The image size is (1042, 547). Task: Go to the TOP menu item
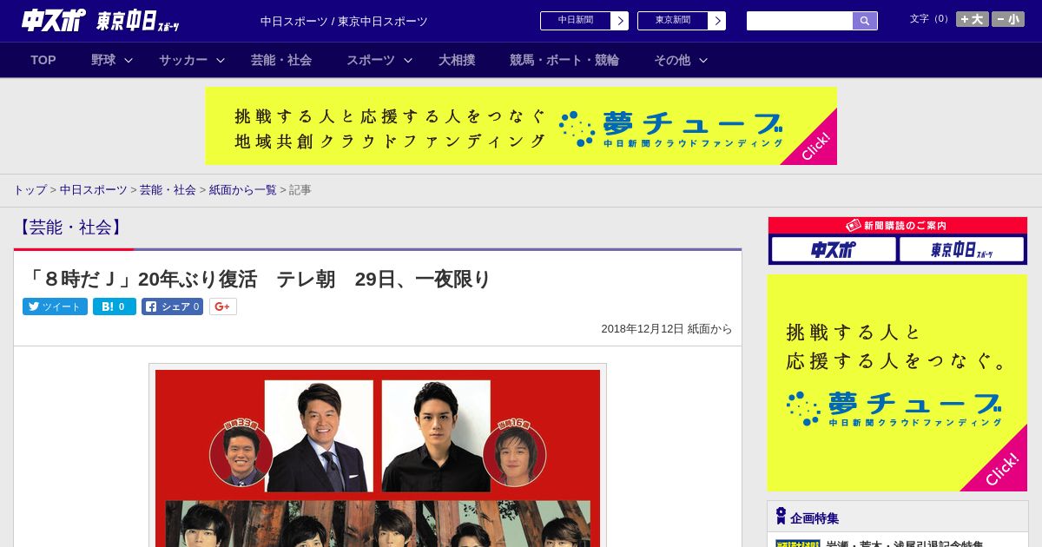(x=43, y=60)
